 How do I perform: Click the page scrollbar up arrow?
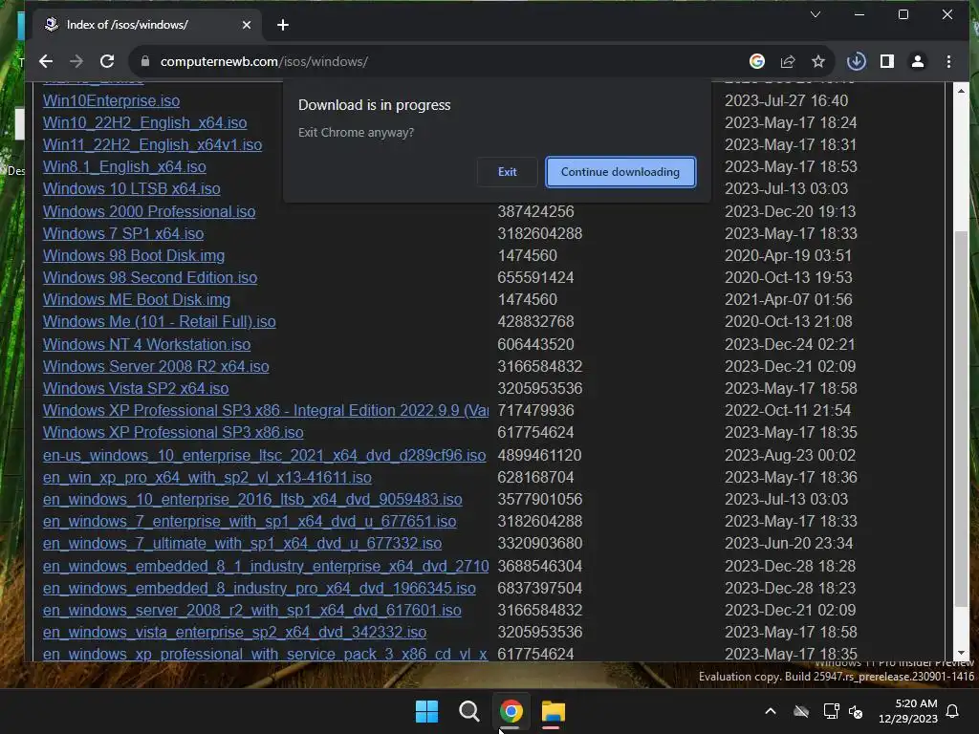tap(961, 91)
